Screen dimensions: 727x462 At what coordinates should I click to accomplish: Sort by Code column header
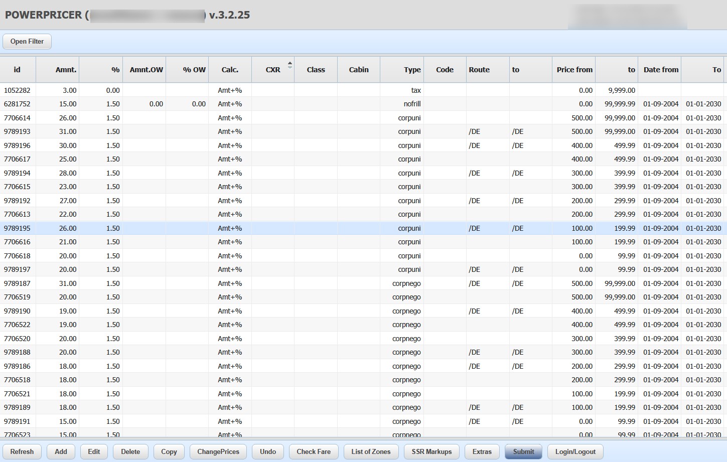pos(445,70)
